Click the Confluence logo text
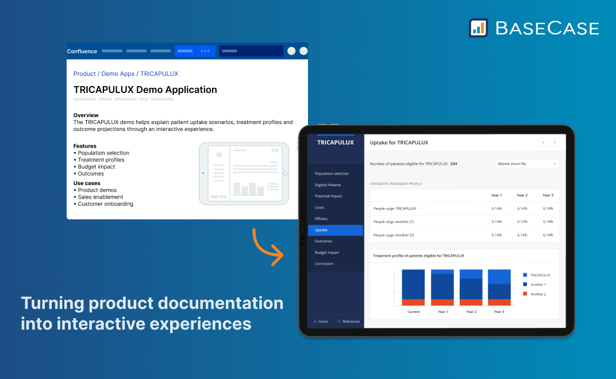The image size is (616, 379). point(82,51)
